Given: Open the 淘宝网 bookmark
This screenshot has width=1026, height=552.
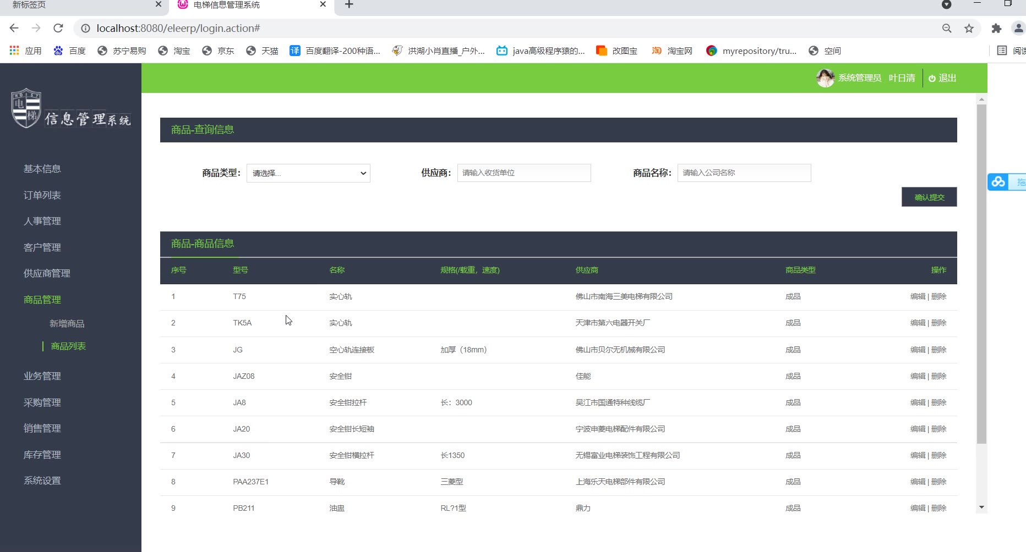Looking at the screenshot, I should [x=672, y=51].
